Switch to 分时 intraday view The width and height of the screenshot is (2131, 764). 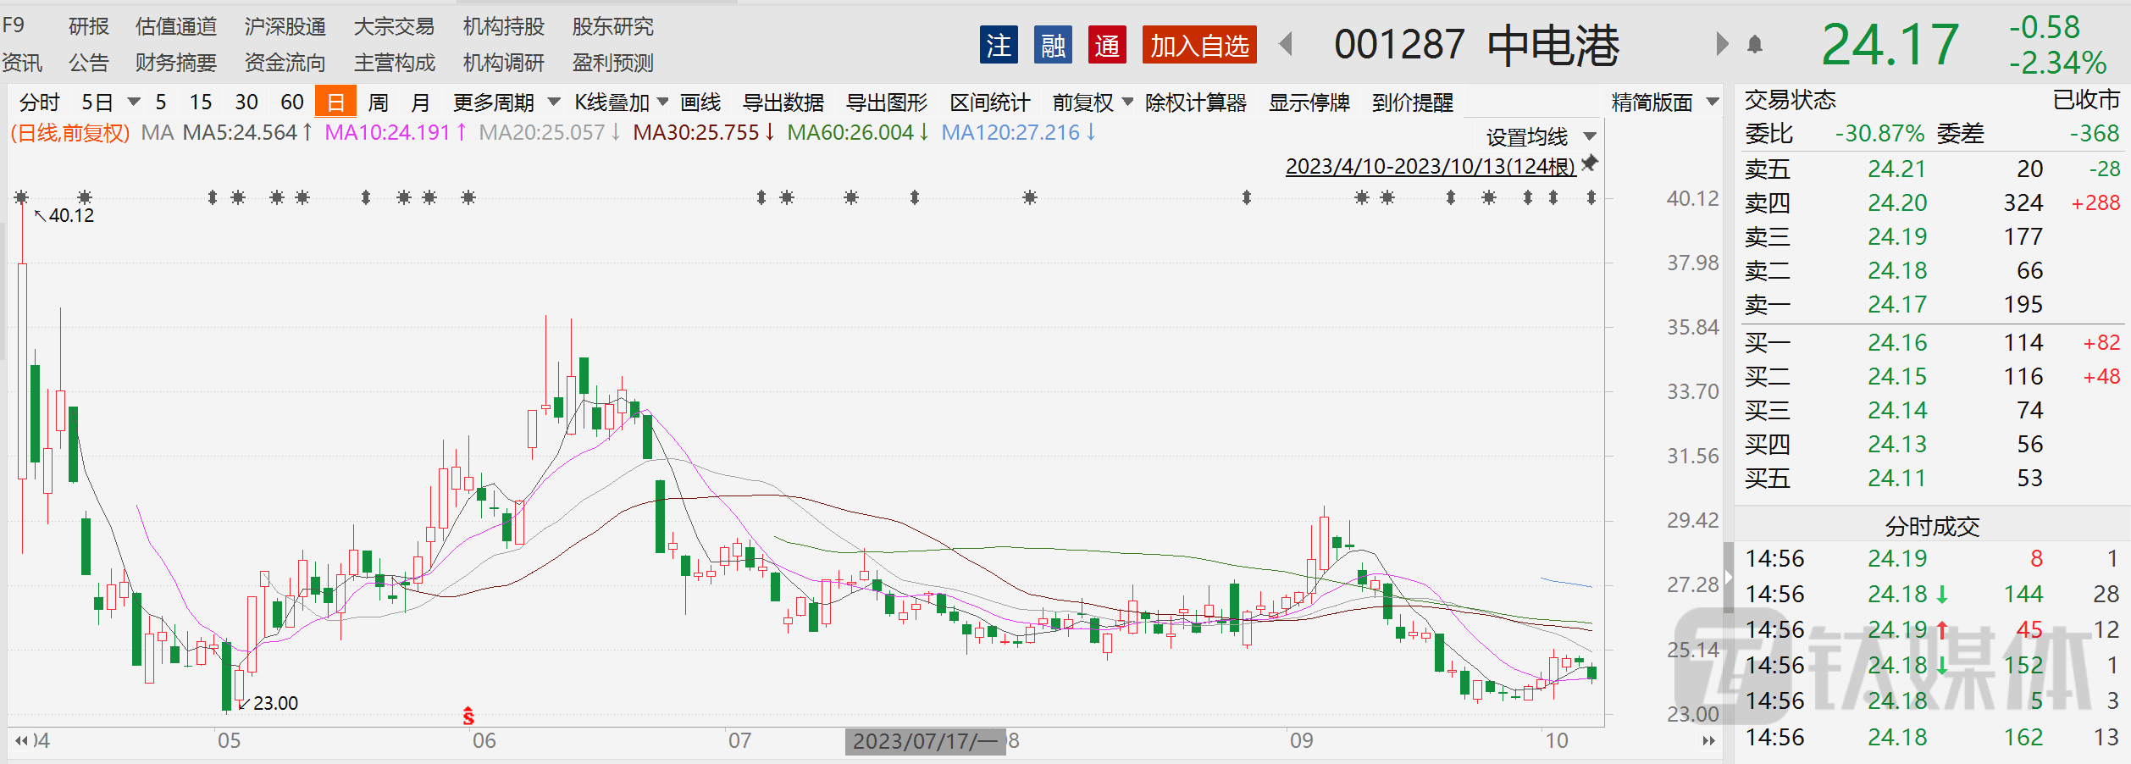tap(40, 102)
